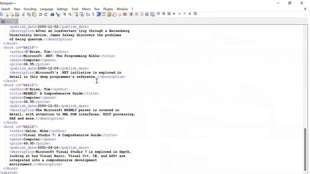Click title "Visual Studio 7: A Comprehensive Guide"
The width and height of the screenshot is (310, 174).
click(x=62, y=135)
